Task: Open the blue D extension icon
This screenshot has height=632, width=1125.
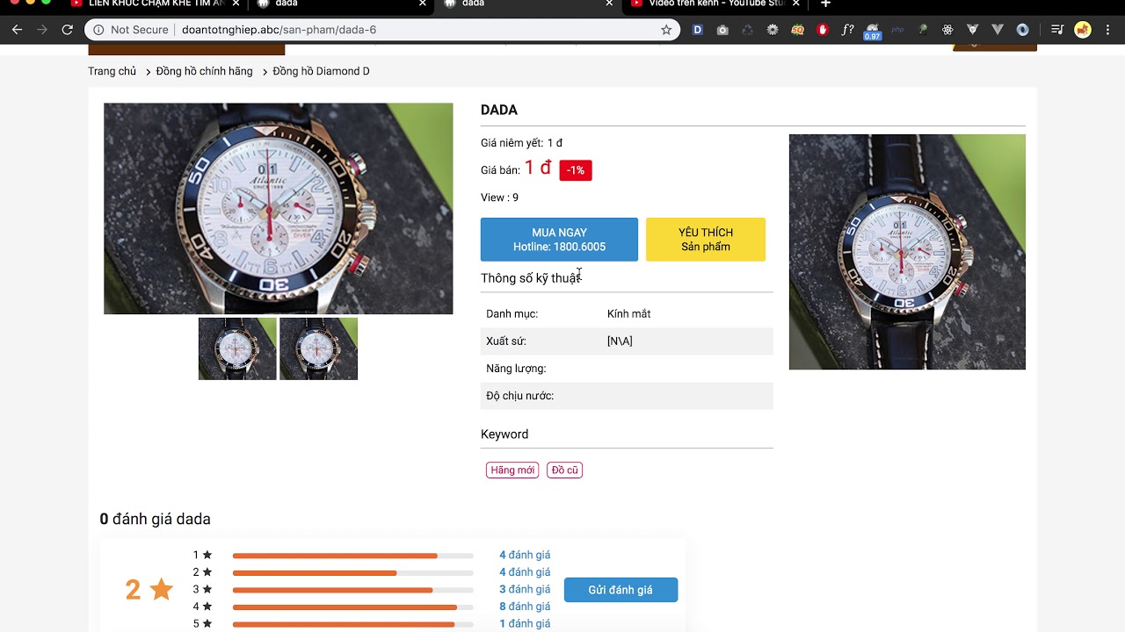Action: (698, 30)
